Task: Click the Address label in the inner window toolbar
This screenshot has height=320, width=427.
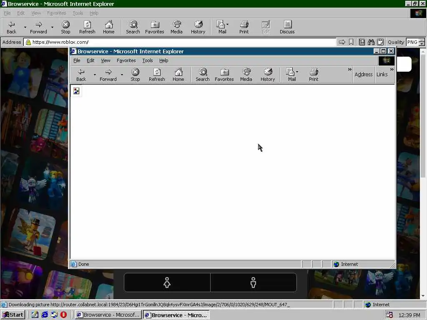Action: click(x=363, y=74)
